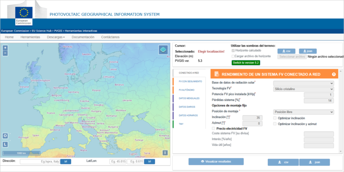Click PVGIS breadcrumb link
344x172 pixels.
click(x=58, y=31)
